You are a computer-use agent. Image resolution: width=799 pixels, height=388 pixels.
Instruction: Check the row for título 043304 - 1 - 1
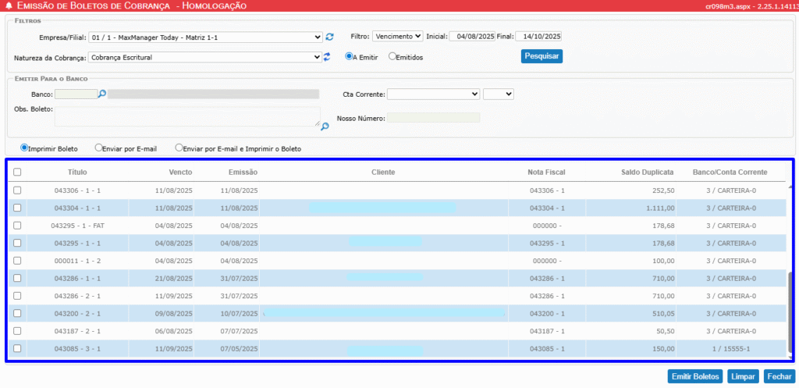[17, 208]
